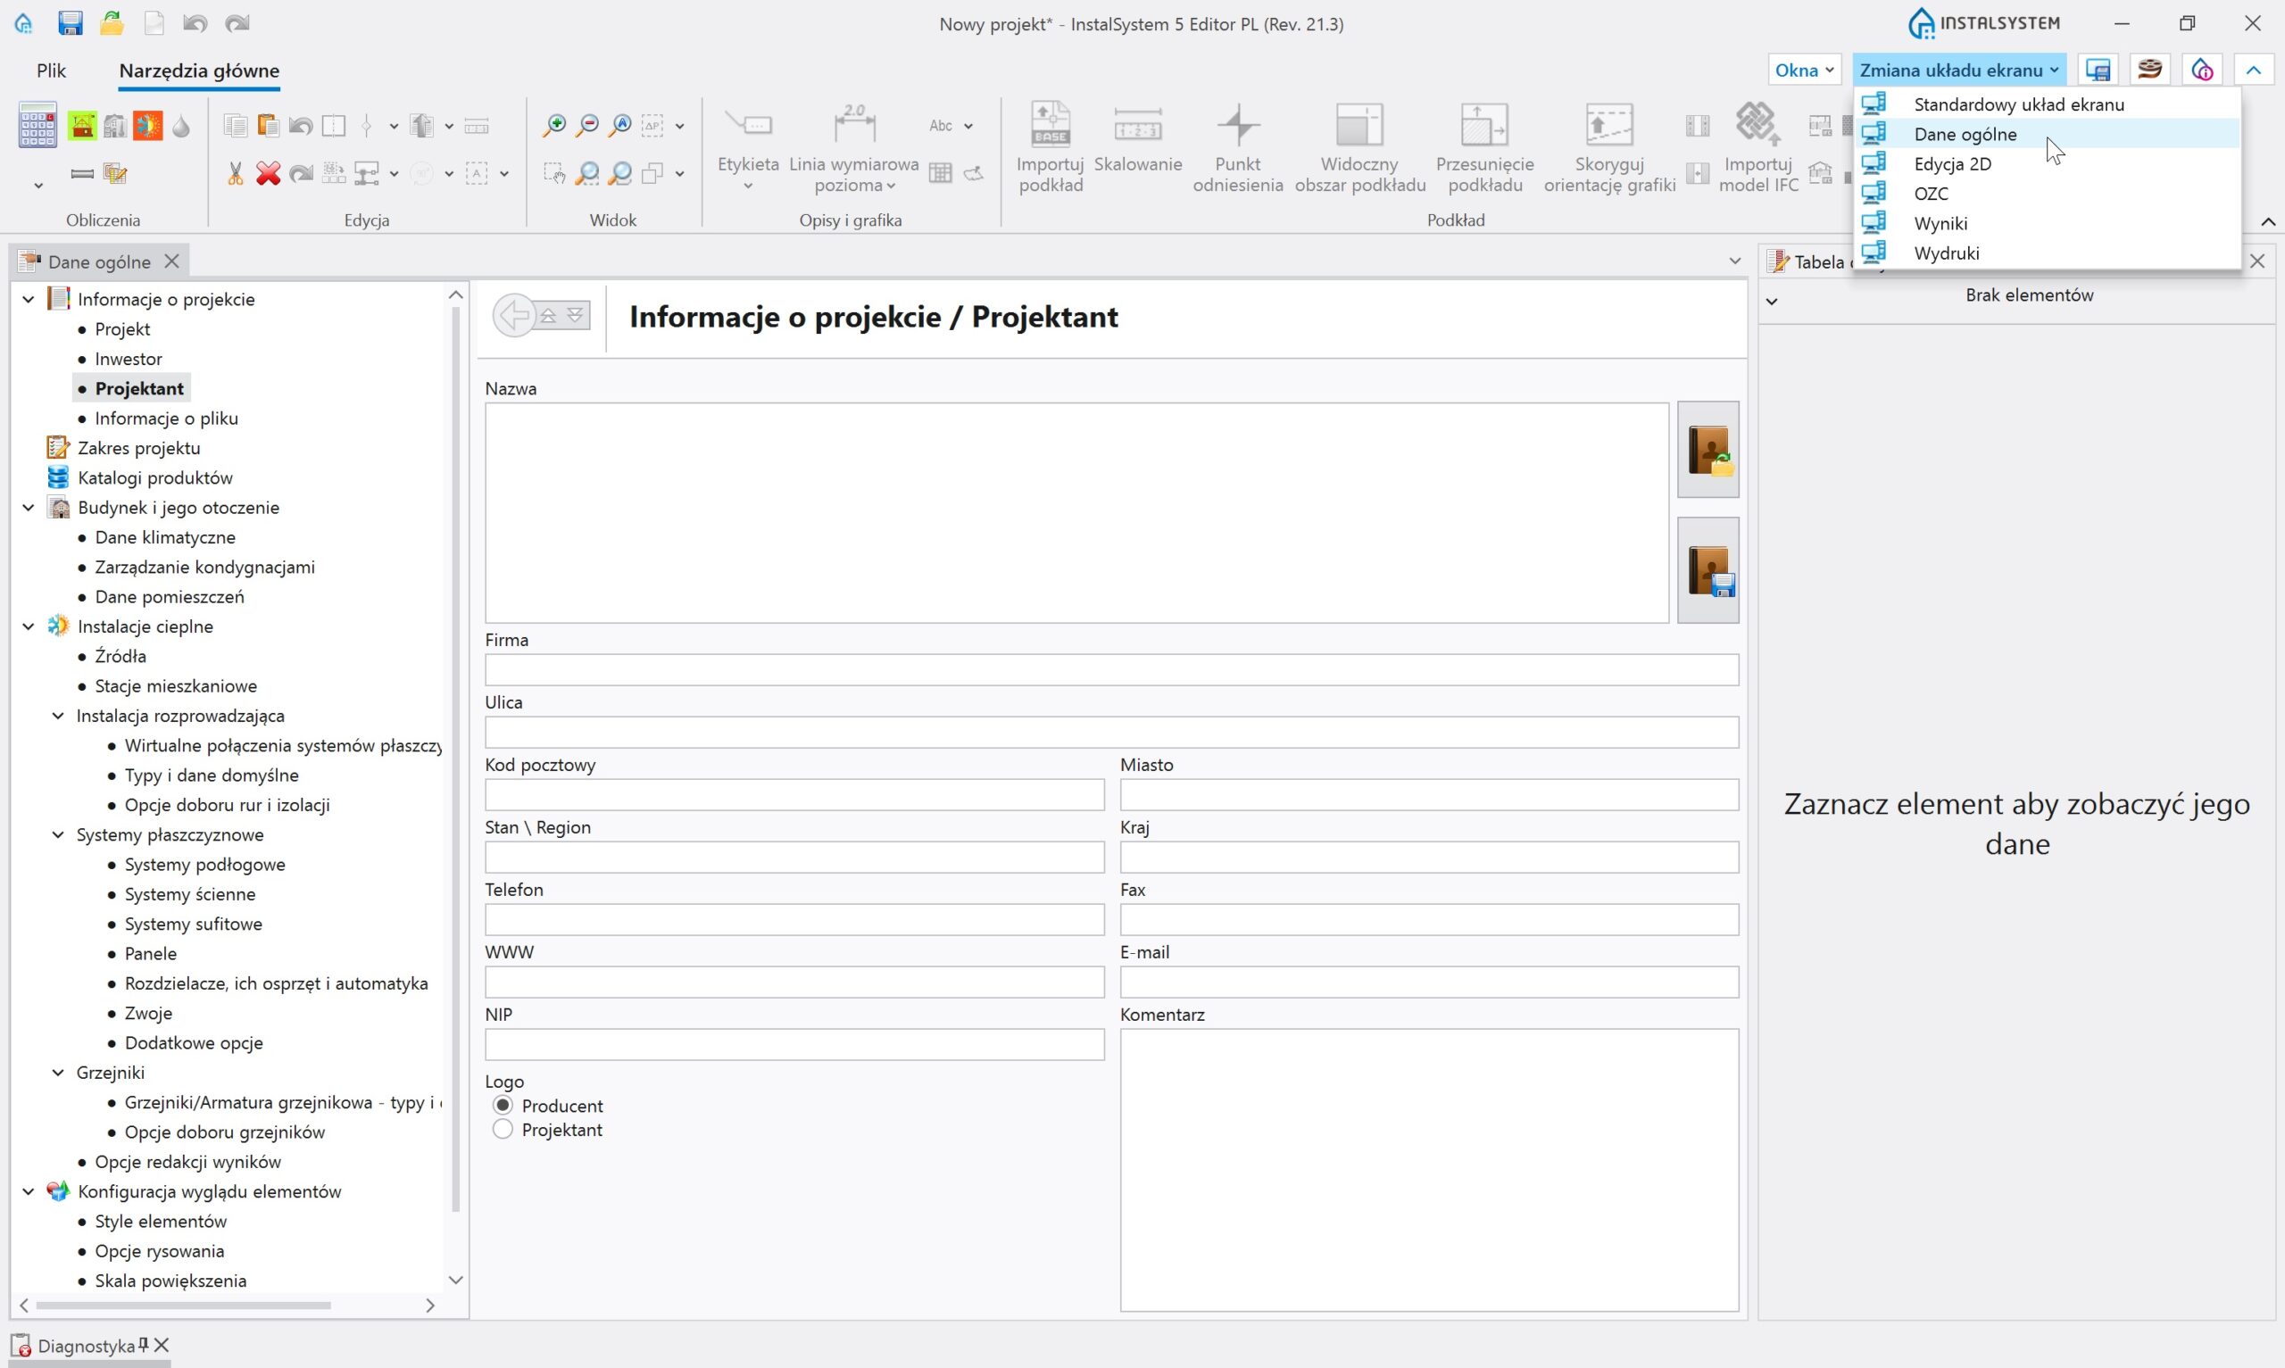Select Zakres projektu in the tree
Image resolution: width=2285 pixels, height=1368 pixels.
pos(138,448)
